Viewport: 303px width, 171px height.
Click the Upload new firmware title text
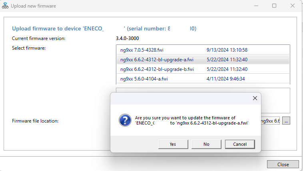[33, 6]
